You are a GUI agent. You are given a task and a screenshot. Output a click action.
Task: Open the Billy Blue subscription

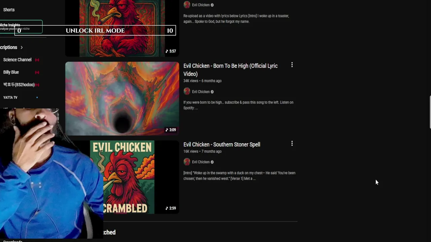(11, 72)
